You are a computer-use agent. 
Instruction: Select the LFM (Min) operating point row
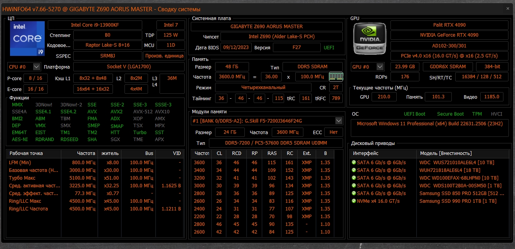pyautogui.click(x=94, y=163)
